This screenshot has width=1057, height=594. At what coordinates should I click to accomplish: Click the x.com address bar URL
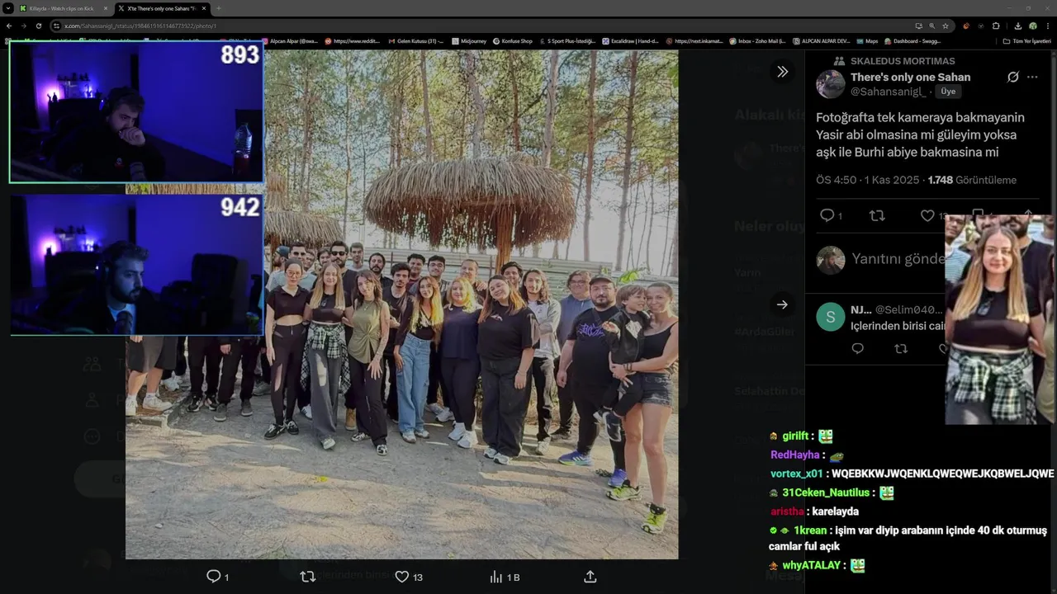pyautogui.click(x=140, y=26)
